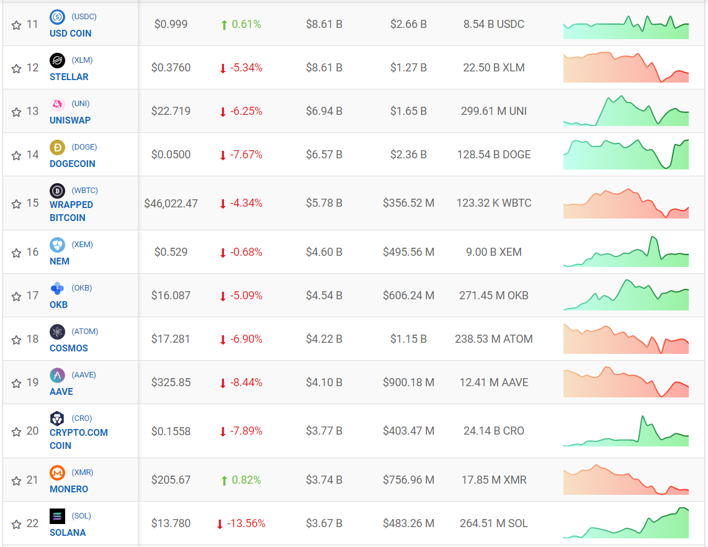Open the UNISWAP link
This screenshot has width=708, height=547.
[70, 120]
